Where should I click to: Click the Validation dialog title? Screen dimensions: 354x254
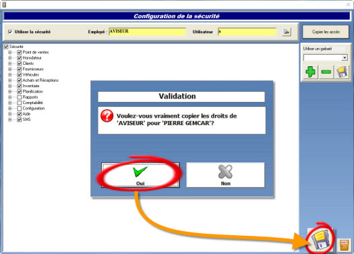(177, 96)
